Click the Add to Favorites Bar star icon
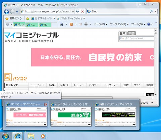161x140 pixels. (x=28, y=18)
